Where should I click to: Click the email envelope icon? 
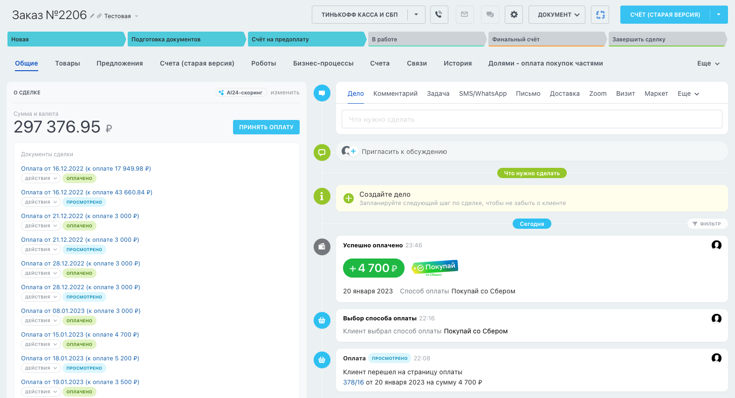[464, 14]
